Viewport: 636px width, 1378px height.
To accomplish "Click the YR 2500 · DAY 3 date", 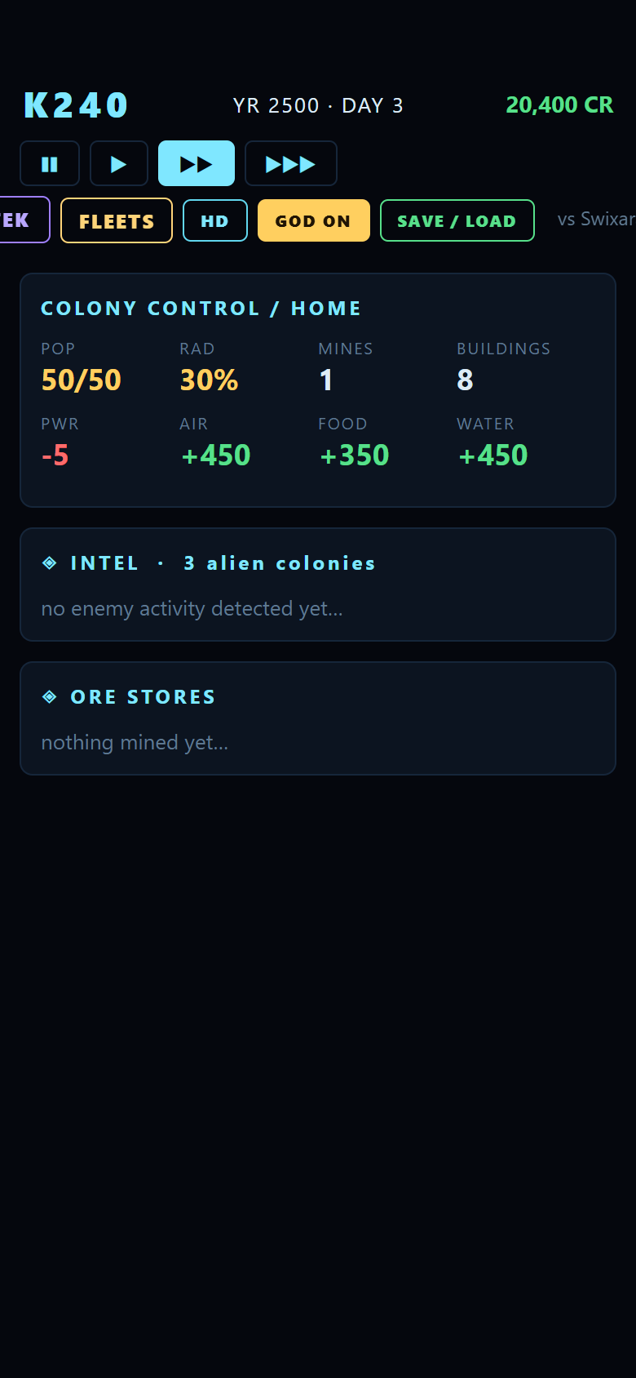I will click(x=318, y=105).
